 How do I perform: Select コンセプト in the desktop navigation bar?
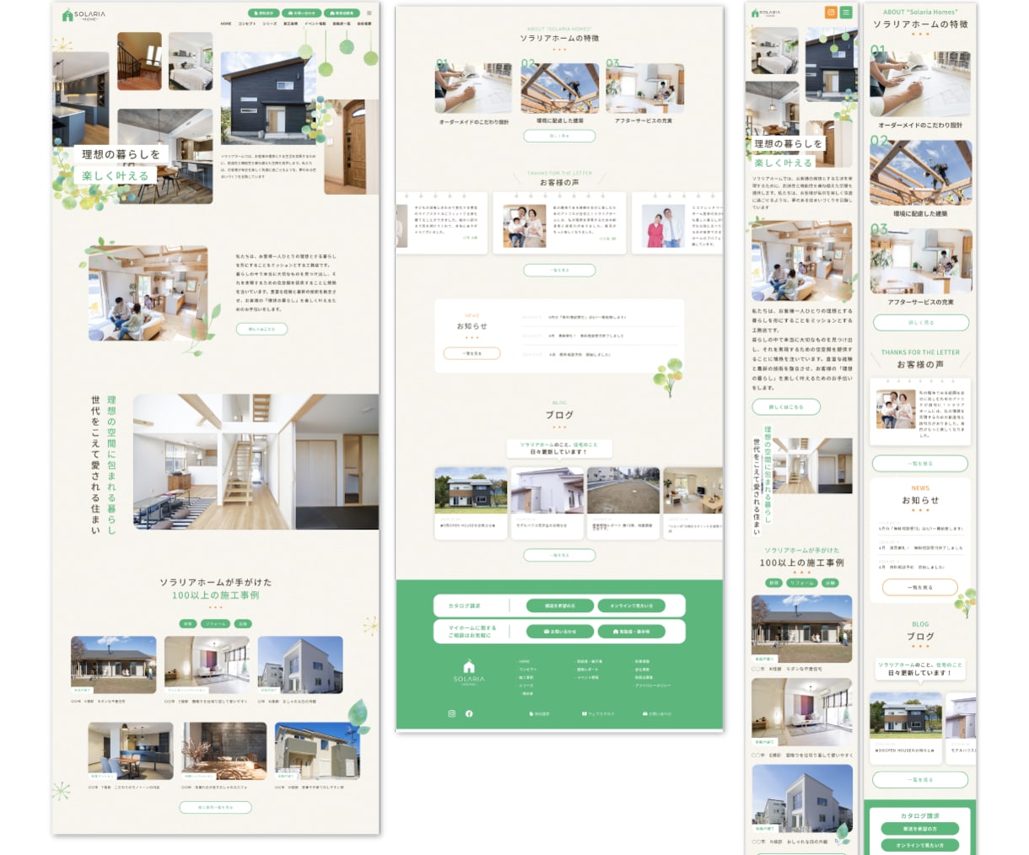[247, 24]
